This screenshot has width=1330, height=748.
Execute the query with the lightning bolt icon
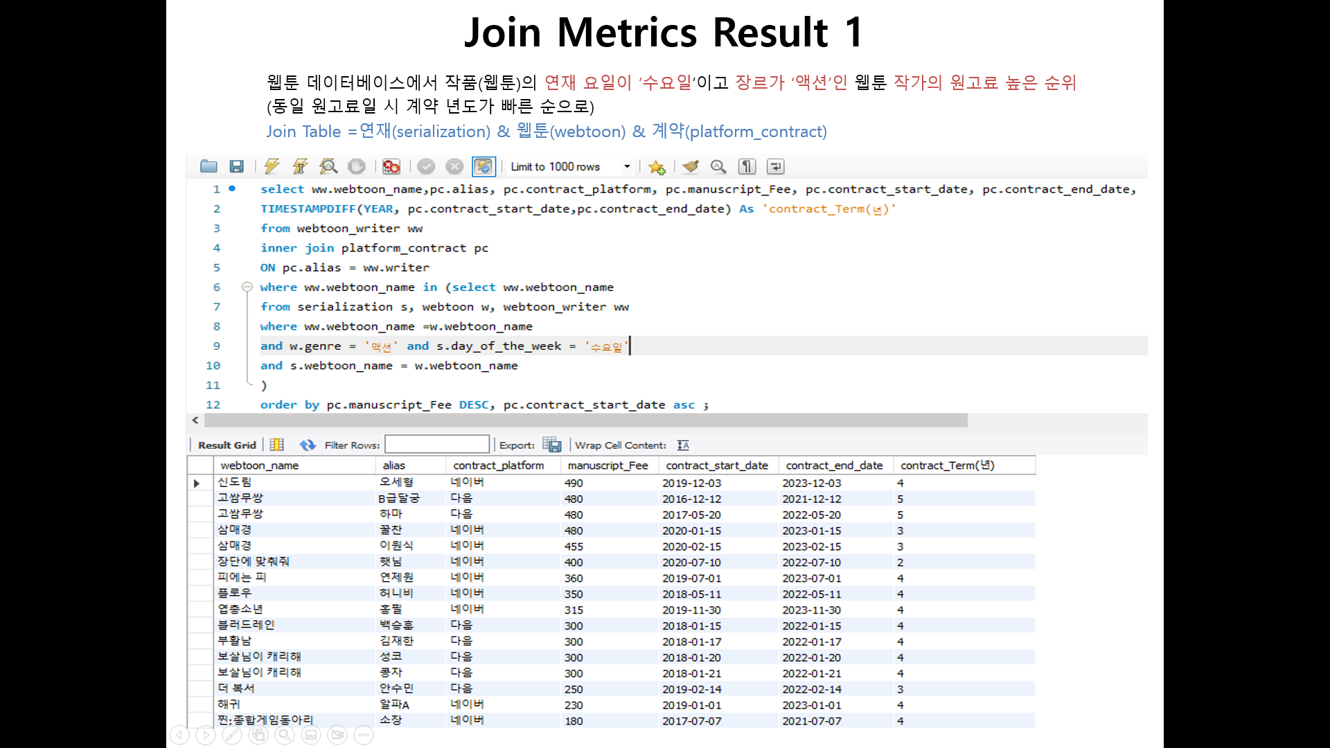coord(272,166)
